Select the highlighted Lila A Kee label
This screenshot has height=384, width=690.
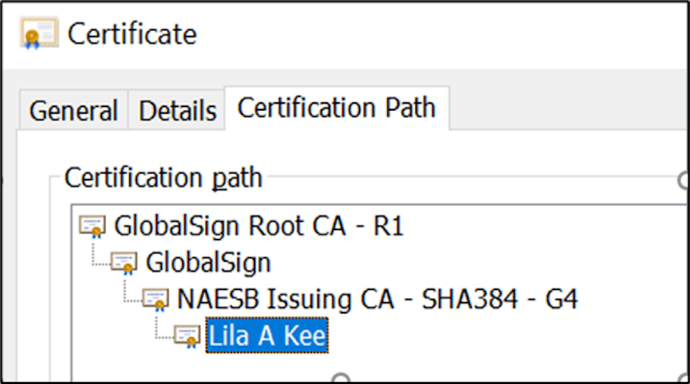point(267,336)
